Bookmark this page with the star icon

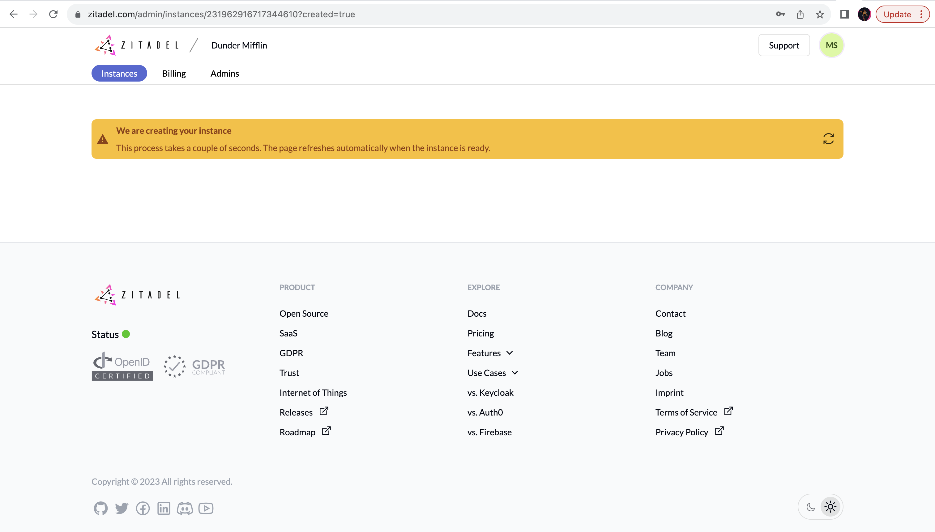(x=820, y=14)
